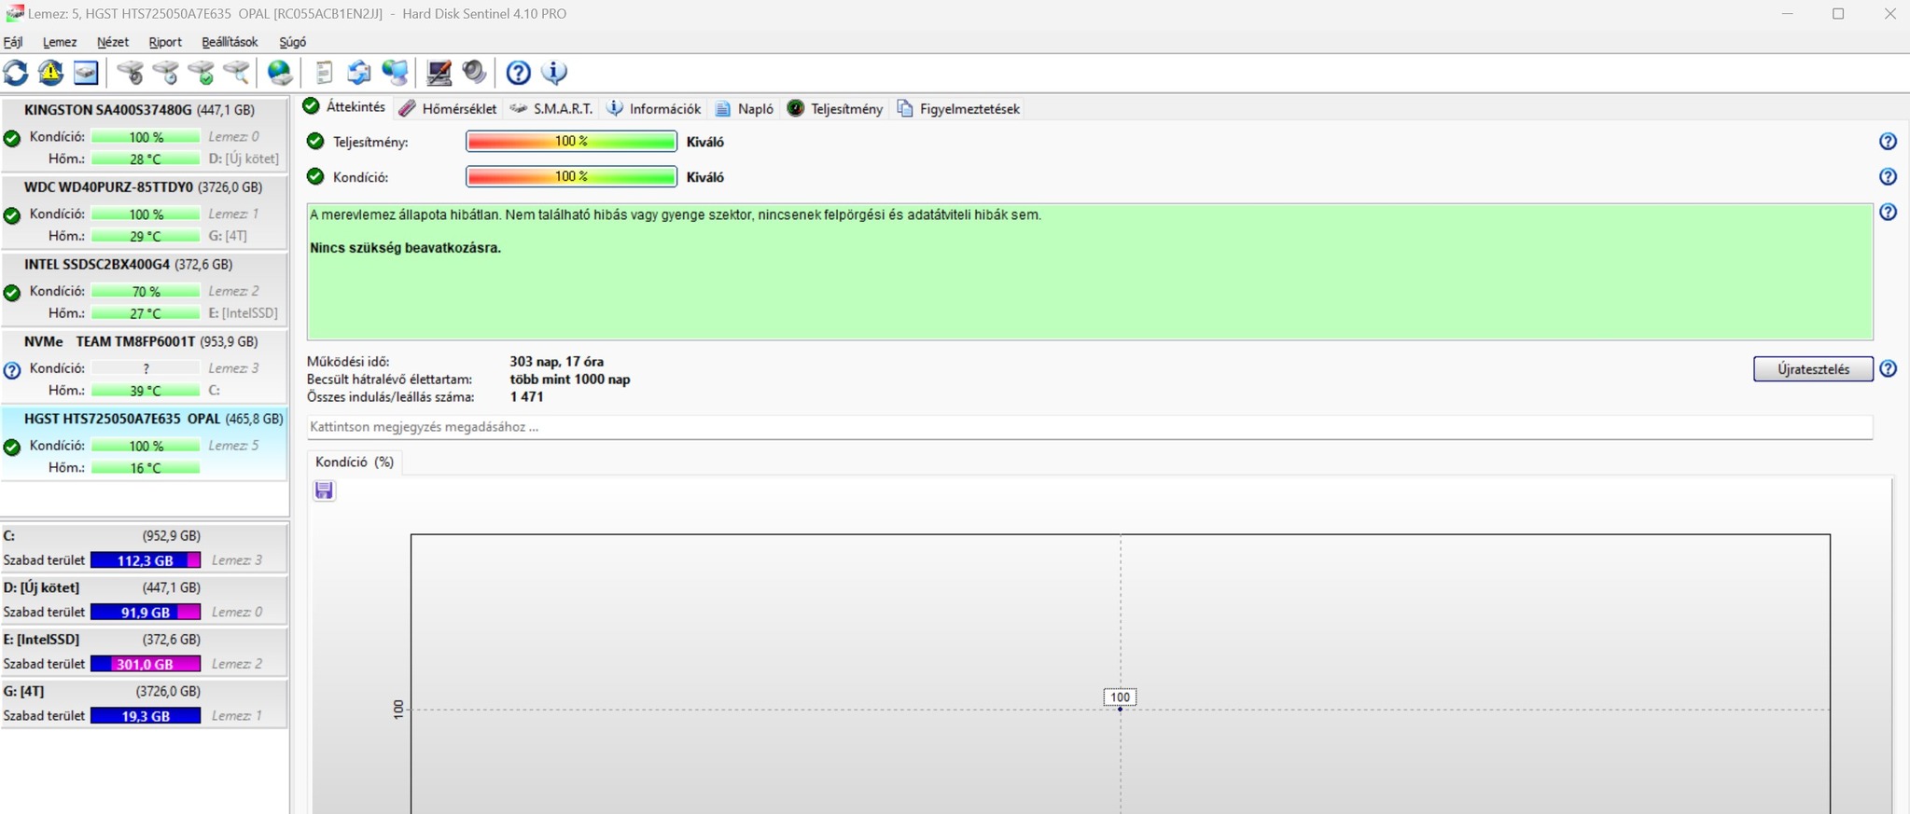Click the report document toolbar icon
The height and width of the screenshot is (814, 1910).
coord(324,72)
